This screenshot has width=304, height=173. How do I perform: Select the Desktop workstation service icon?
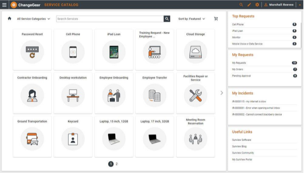click(x=73, y=95)
